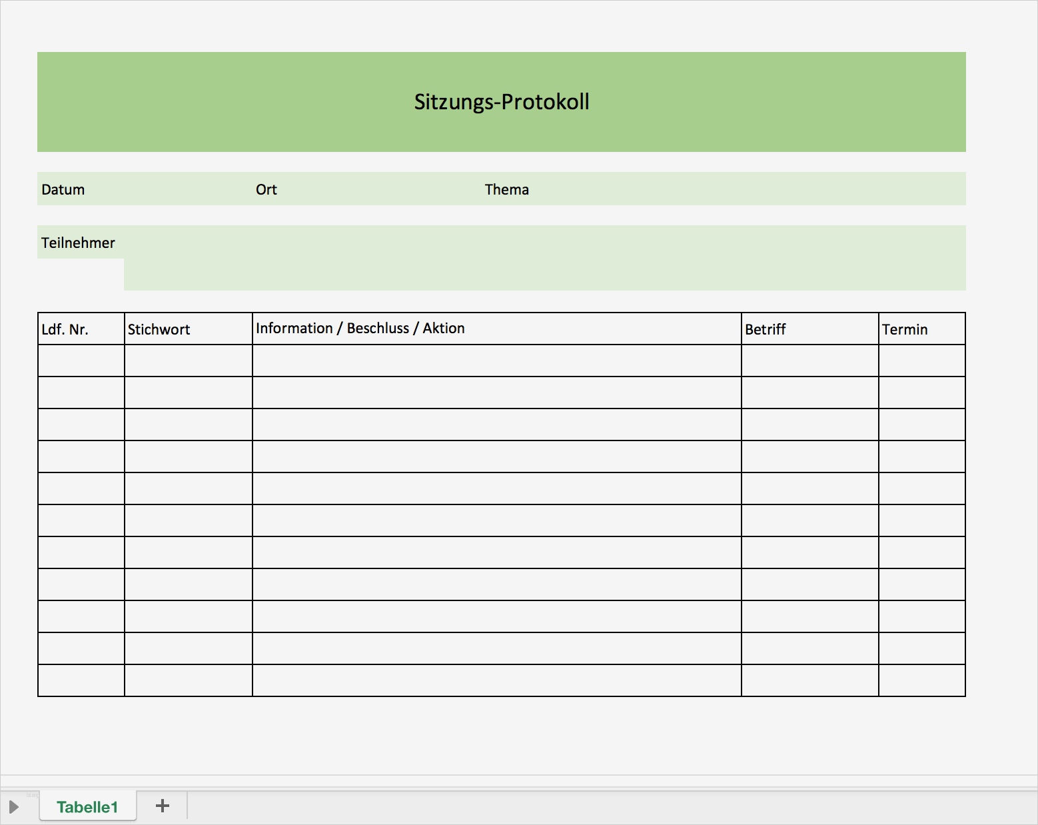The width and height of the screenshot is (1038, 825).
Task: Click the add new sheet plus icon
Action: coord(161,806)
